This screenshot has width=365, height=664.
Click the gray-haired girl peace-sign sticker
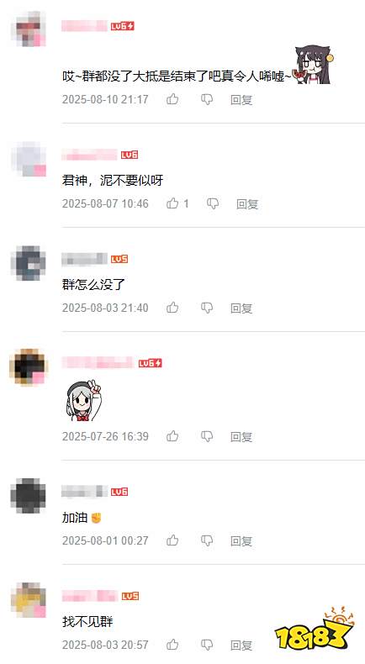83,401
